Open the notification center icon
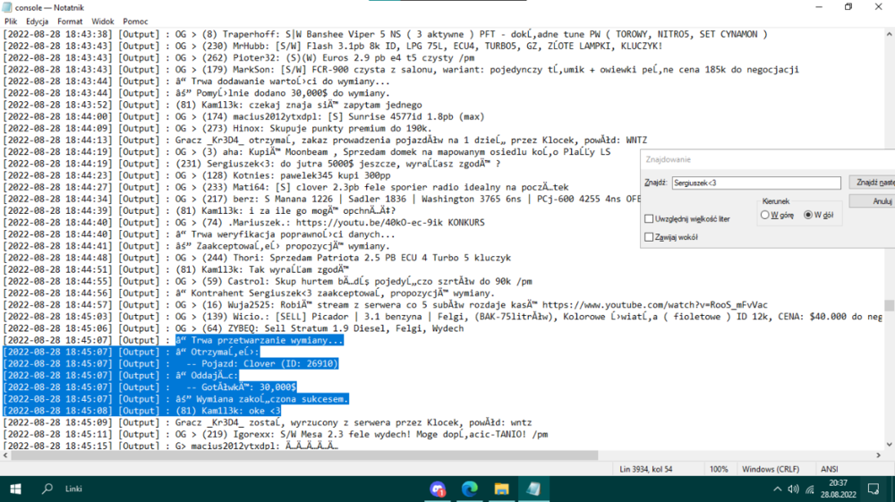895x502 pixels. [874, 489]
